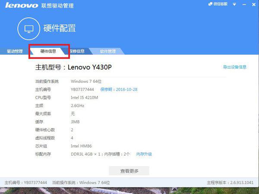Select the Intel HM86 chipset value
The height and width of the screenshot is (194, 259).
81,146
